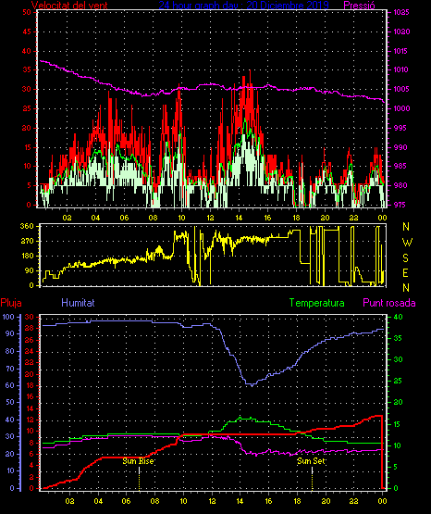Click the red 12 rain axis value
This screenshot has height=514, width=431.
pyautogui.click(x=30, y=420)
